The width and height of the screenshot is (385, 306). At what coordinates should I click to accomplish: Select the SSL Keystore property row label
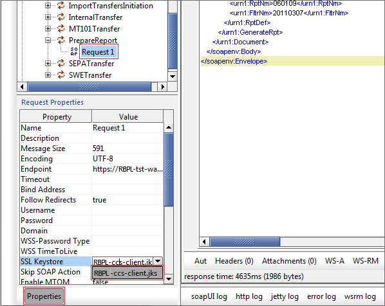pos(56,262)
